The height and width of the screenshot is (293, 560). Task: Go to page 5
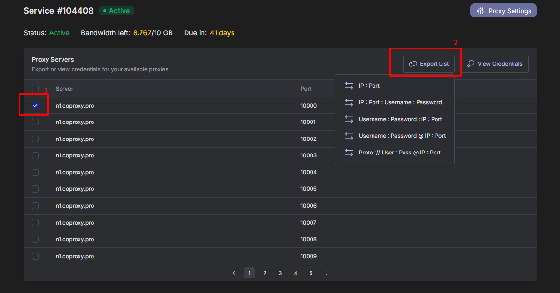(311, 273)
